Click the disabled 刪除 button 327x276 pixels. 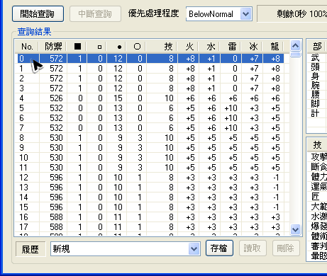[x=286, y=248]
